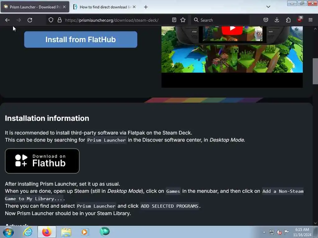318x238 pixels.
Task: Click 'Add a Non-Steam' code text
Action: point(283,191)
